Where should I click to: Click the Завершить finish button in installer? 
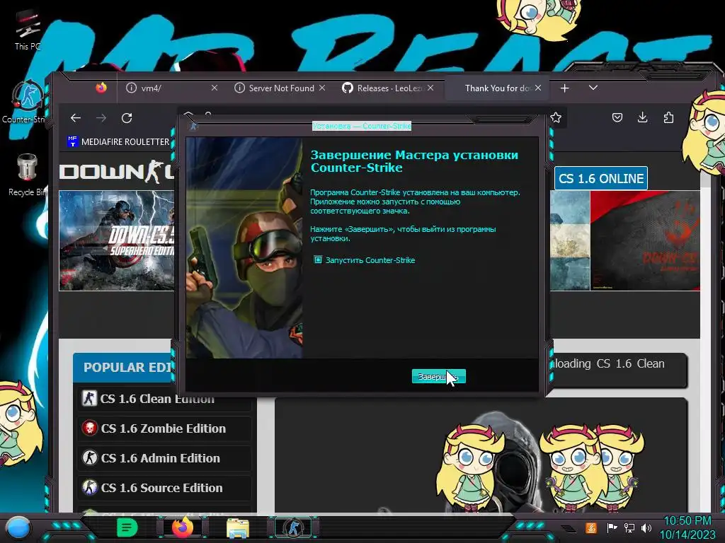click(438, 376)
